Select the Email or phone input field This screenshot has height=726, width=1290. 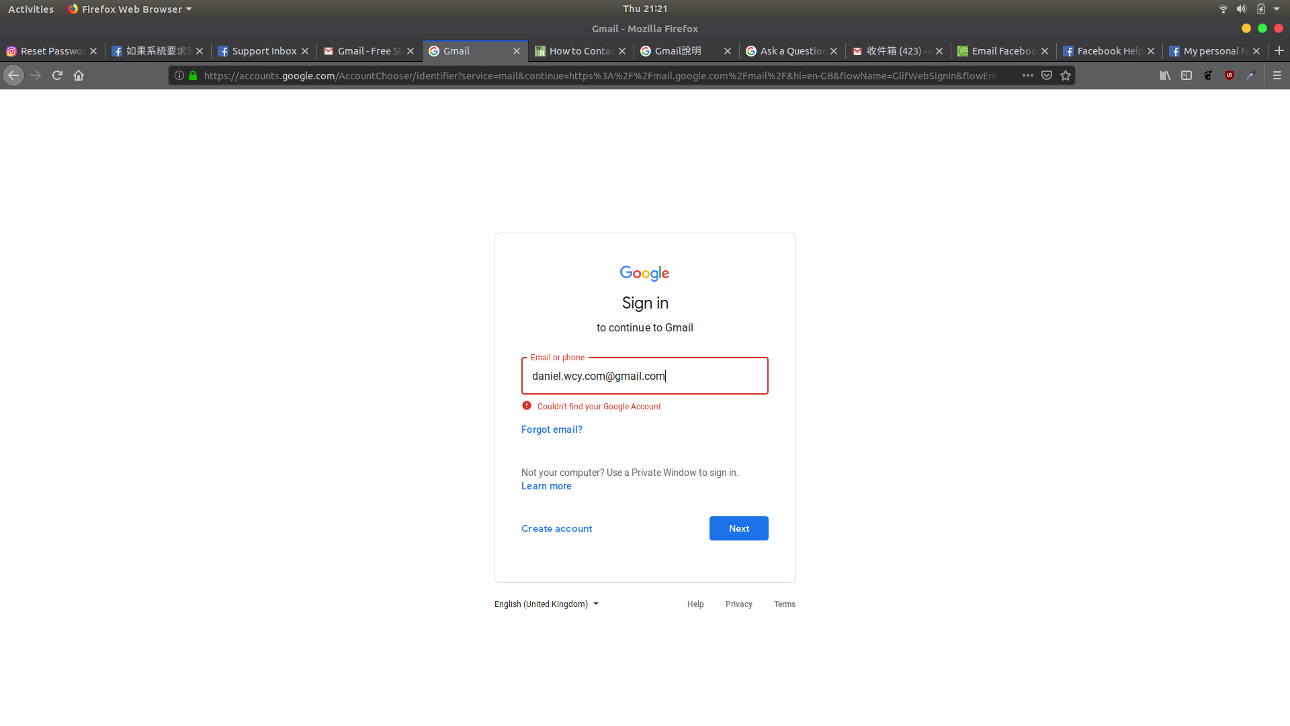coord(645,376)
